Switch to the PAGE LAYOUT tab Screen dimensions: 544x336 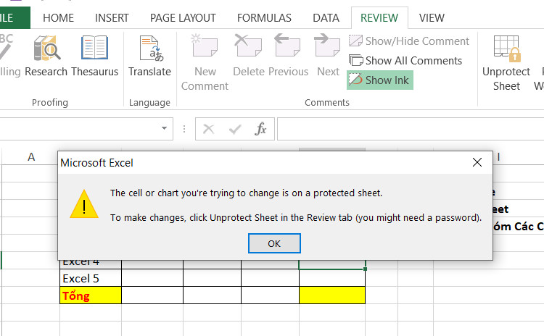click(x=183, y=17)
